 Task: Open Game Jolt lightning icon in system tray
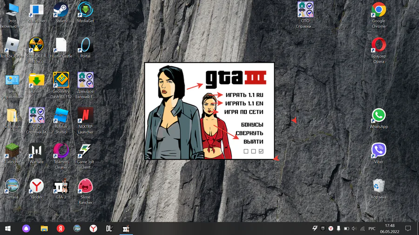click(315, 228)
